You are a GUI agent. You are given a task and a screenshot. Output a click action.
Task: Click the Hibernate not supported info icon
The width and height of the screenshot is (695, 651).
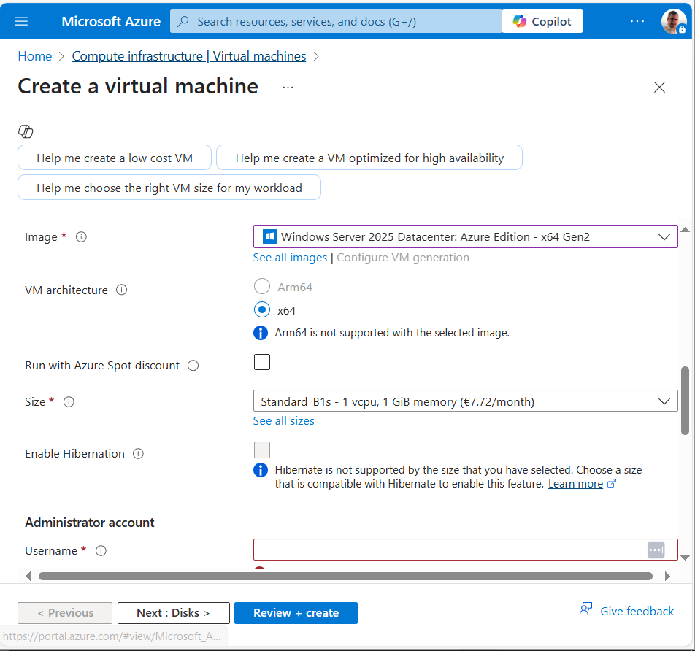(x=260, y=470)
